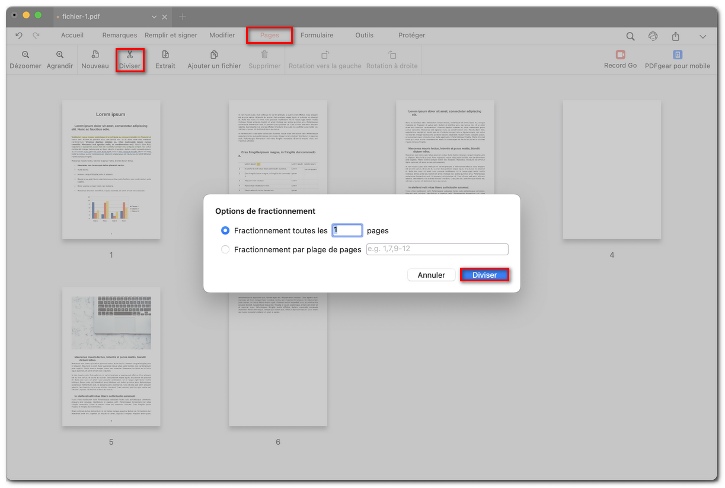
Task: Confirm splitting with the Diviser button
Action: [484, 275]
